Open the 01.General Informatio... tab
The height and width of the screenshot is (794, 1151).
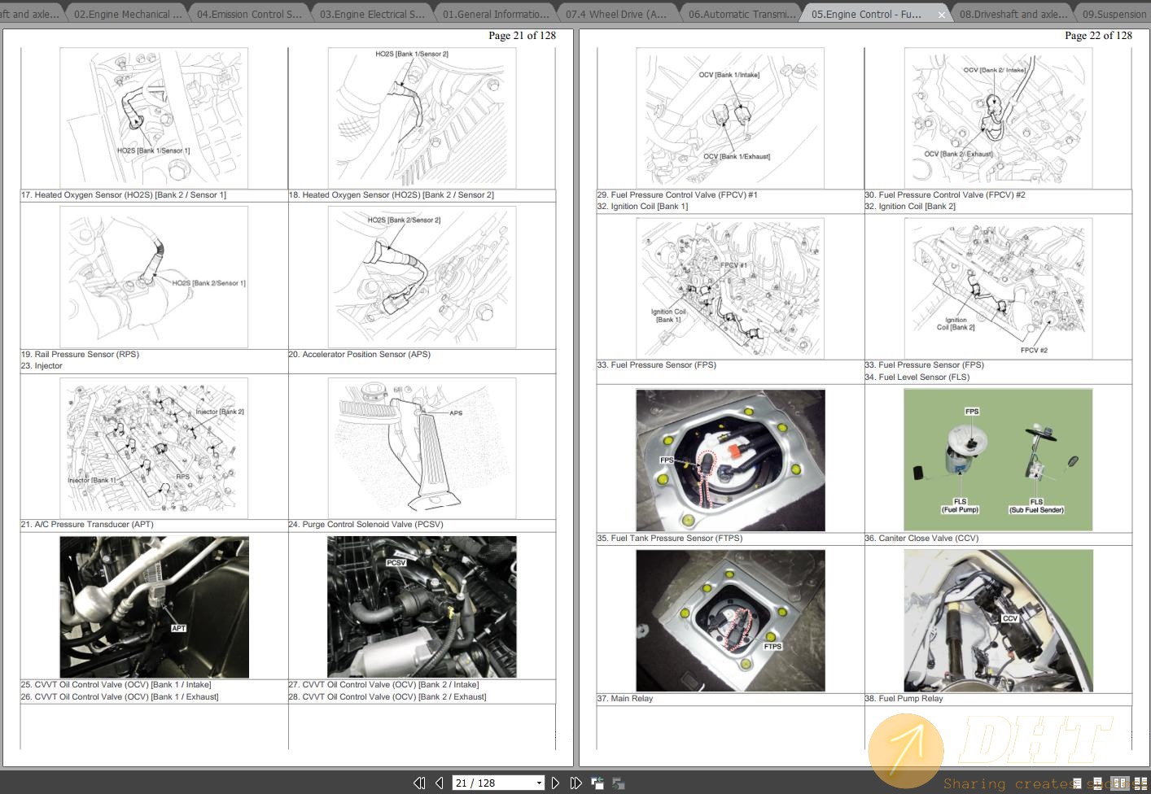click(x=495, y=14)
